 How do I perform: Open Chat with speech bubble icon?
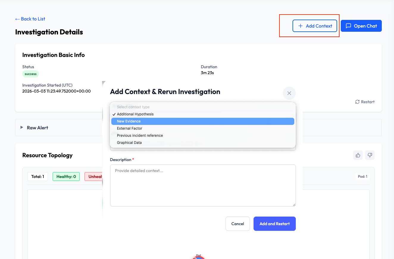coord(361,26)
